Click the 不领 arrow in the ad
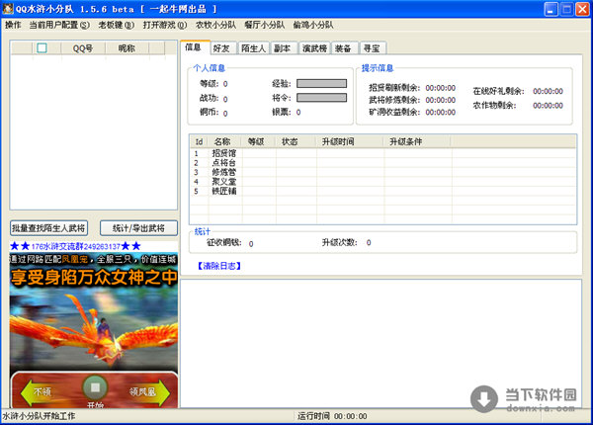This screenshot has height=425, width=593. point(38,392)
